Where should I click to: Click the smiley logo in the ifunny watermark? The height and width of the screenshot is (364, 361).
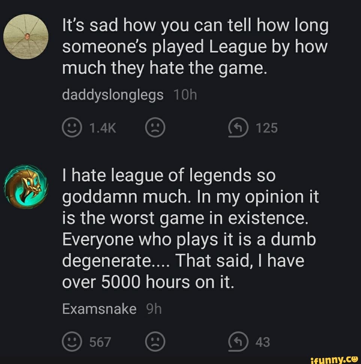(355, 359)
